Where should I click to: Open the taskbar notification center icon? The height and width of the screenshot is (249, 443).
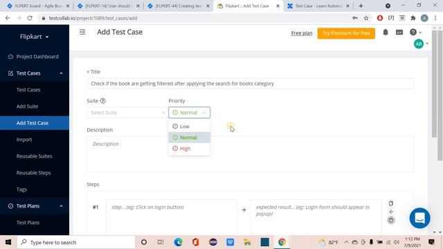pyautogui.click(x=431, y=242)
